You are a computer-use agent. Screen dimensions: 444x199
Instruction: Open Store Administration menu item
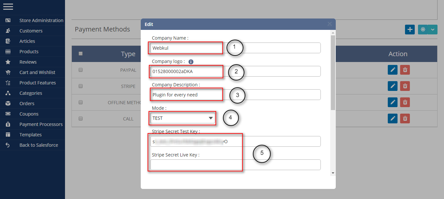point(41,20)
